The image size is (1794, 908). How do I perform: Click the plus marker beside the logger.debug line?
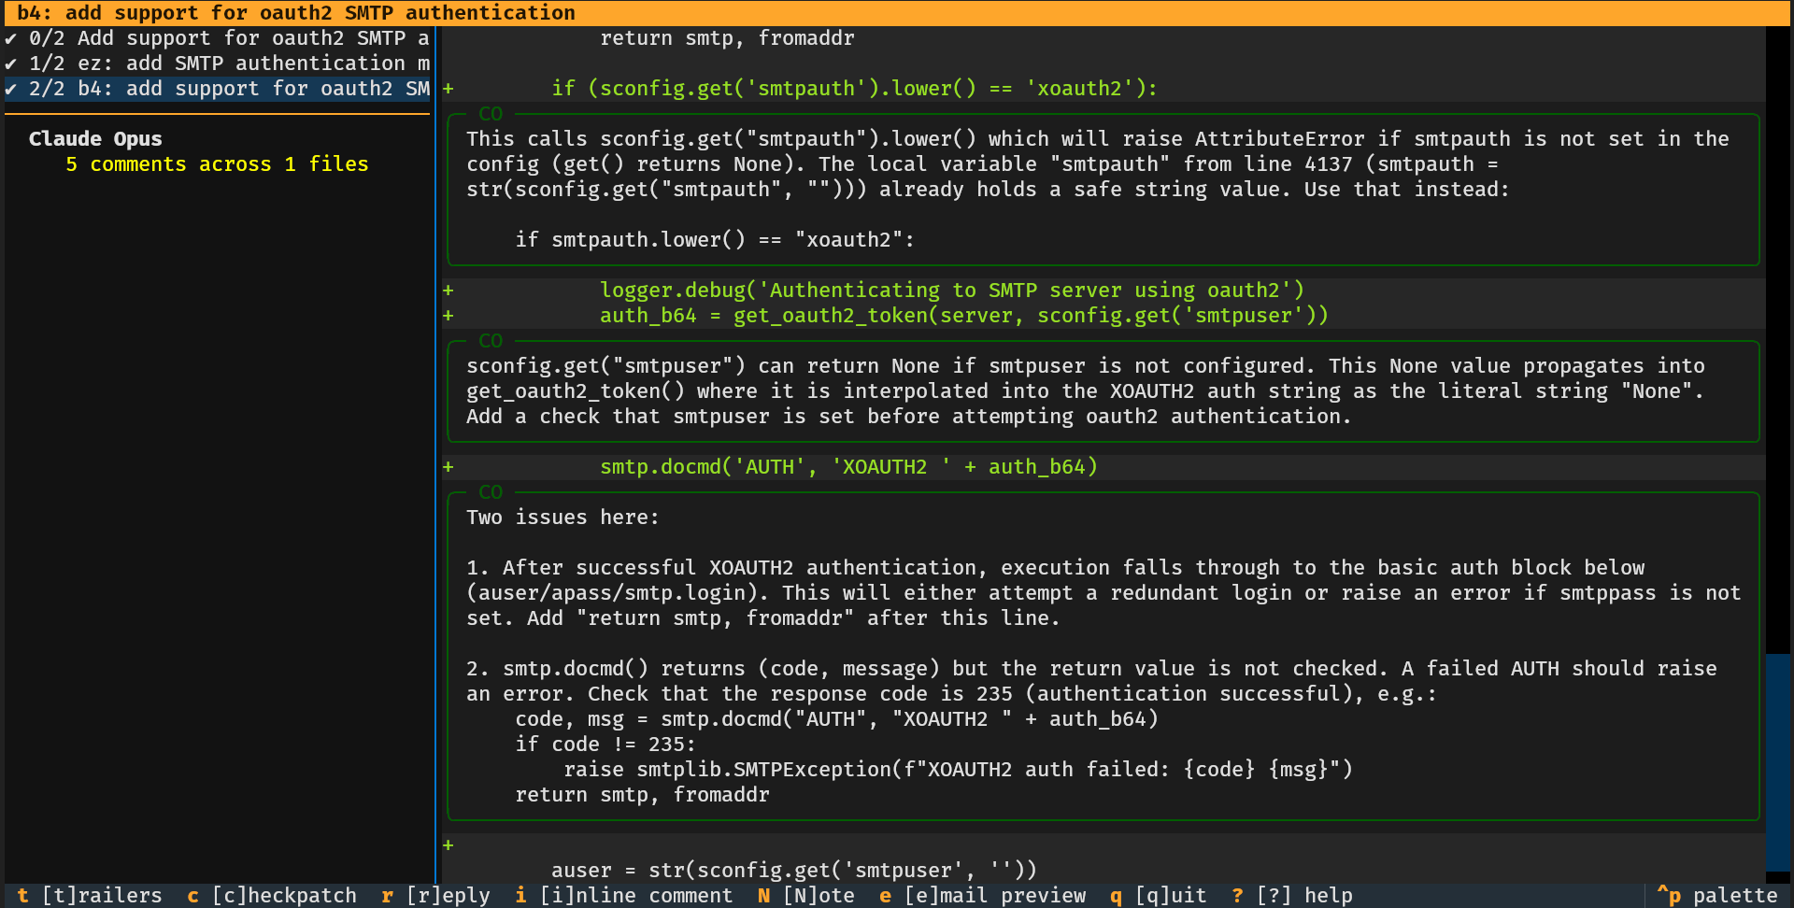(448, 291)
